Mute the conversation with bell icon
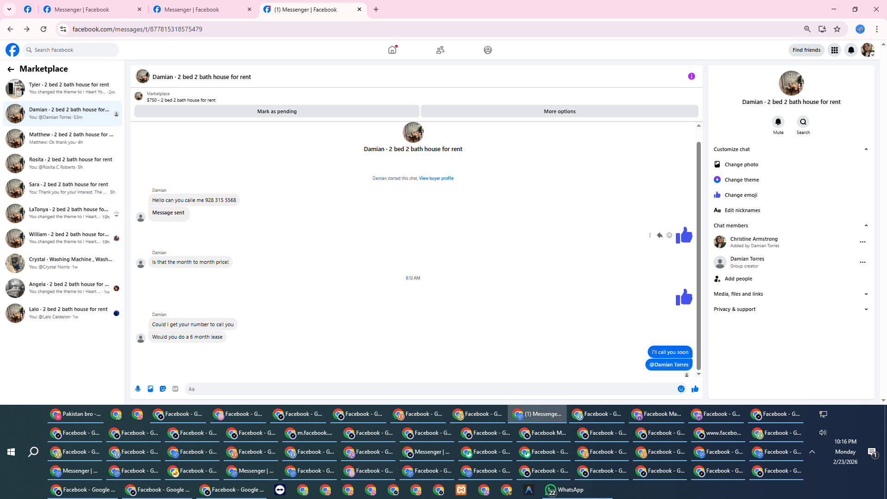887x499 pixels. point(778,122)
